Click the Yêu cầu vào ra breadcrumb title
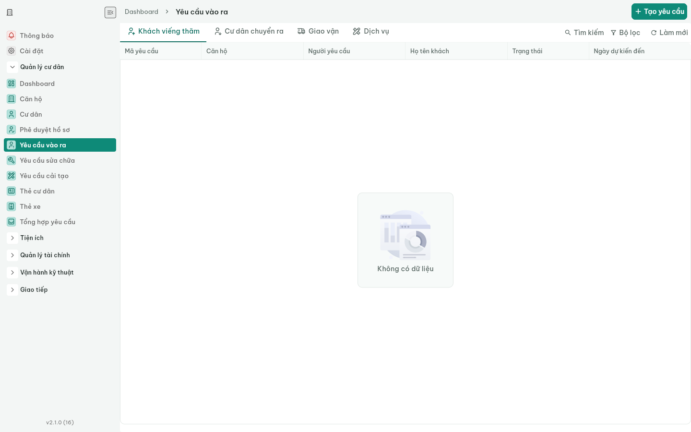Screen dimensions: 691x432 [x=202, y=12]
